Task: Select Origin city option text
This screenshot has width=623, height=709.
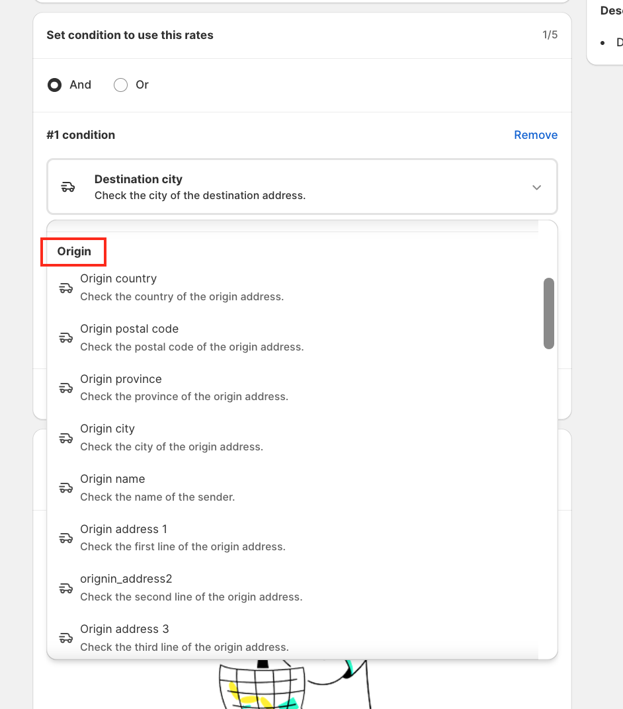Action: click(x=107, y=429)
